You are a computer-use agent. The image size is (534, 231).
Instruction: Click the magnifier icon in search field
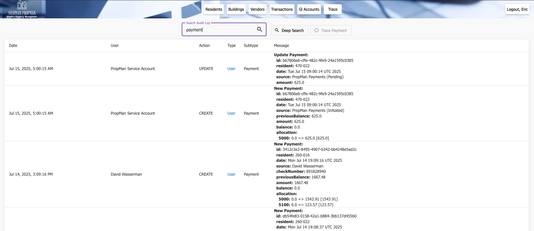[259, 29]
